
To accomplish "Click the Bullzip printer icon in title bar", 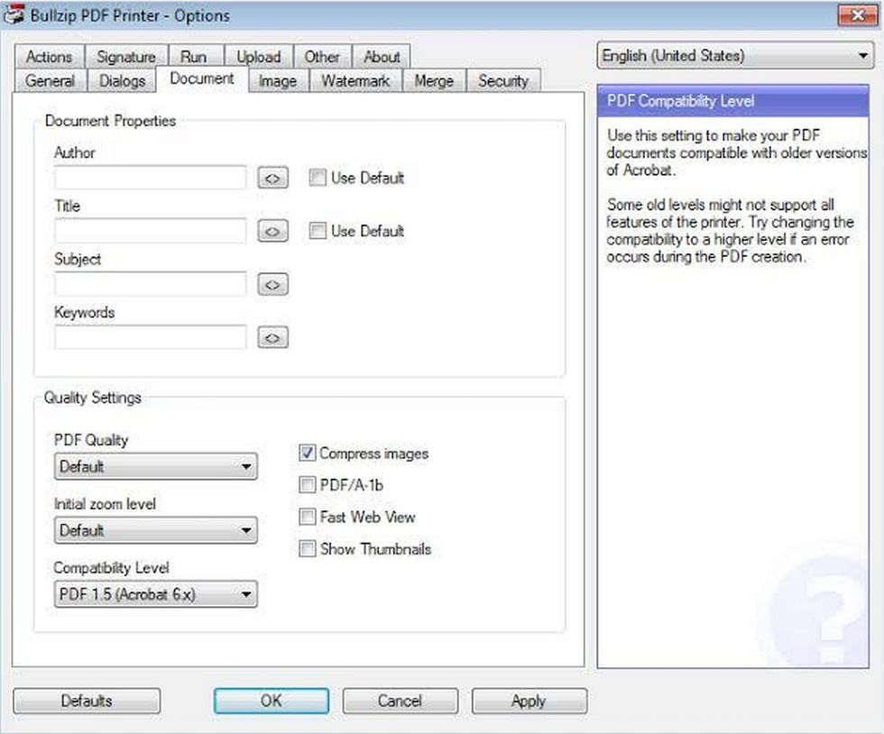I will click(13, 14).
